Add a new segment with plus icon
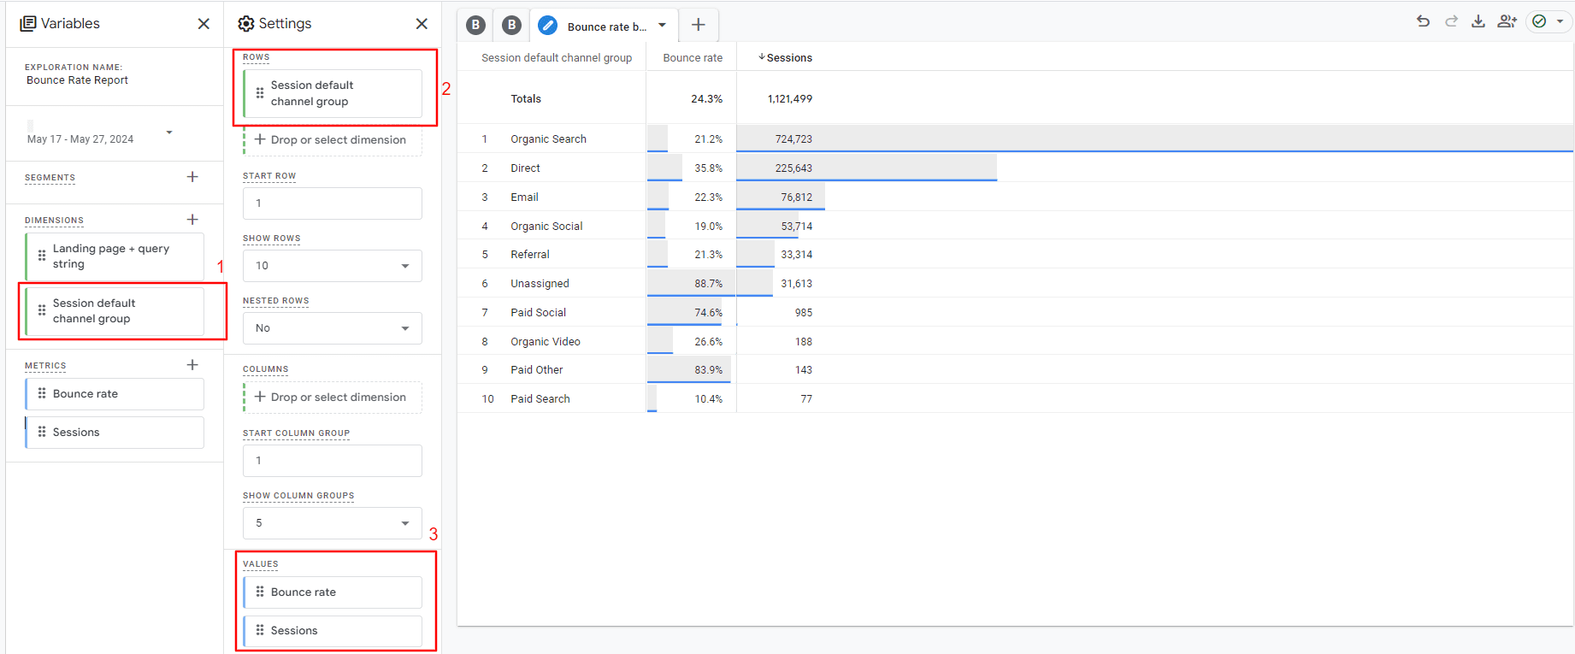The height and width of the screenshot is (654, 1575). 192,177
